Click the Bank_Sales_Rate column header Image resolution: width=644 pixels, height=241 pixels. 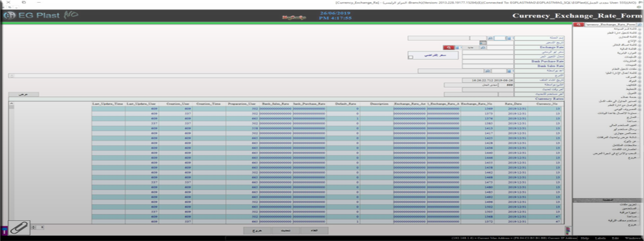point(276,104)
